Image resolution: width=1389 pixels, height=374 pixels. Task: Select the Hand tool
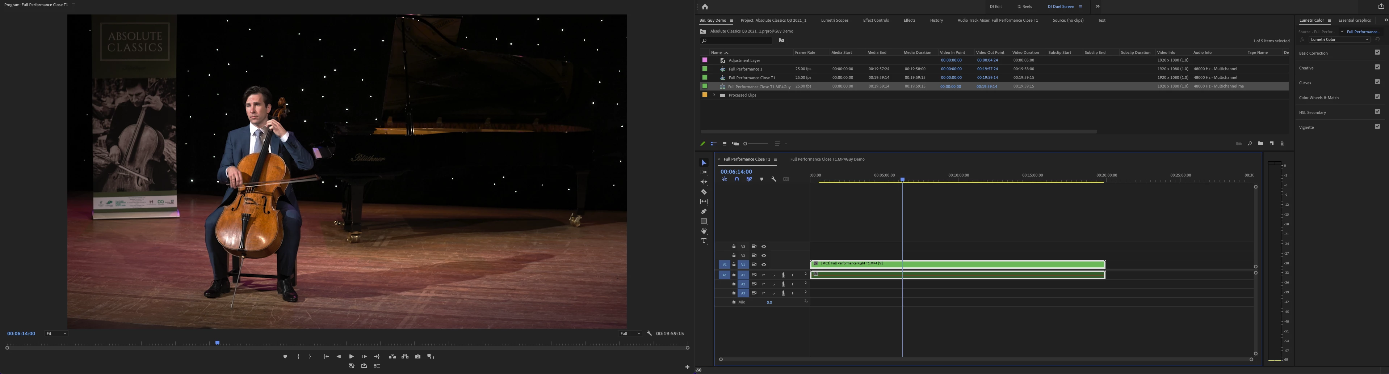click(x=704, y=231)
